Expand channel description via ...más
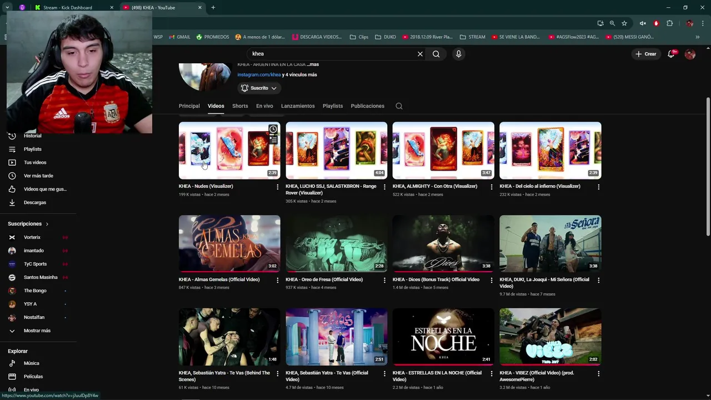Screen dimensions: 711x400 (313, 64)
